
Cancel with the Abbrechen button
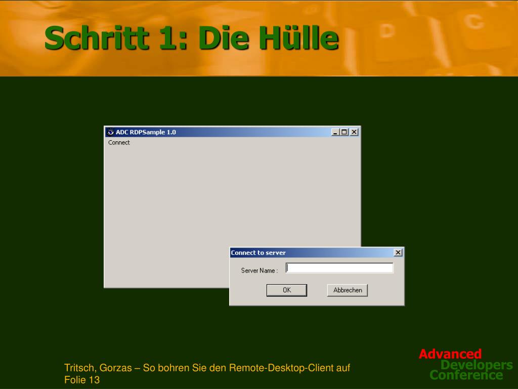pos(347,290)
